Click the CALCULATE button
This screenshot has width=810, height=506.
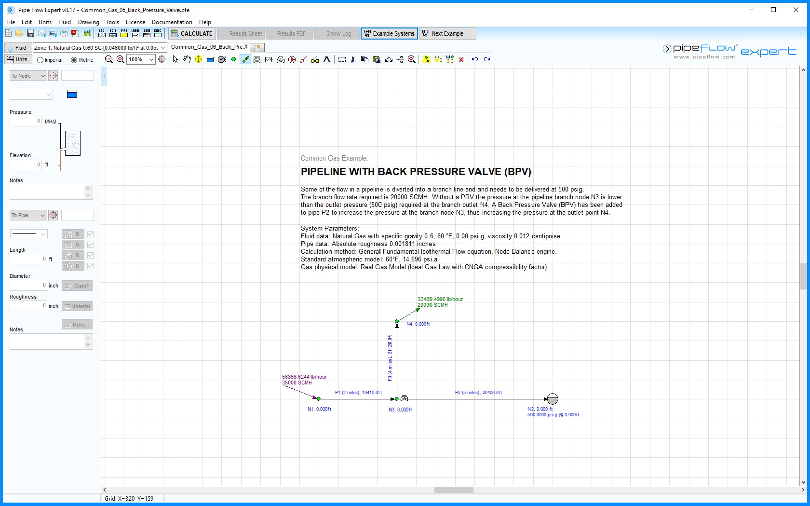coord(191,33)
